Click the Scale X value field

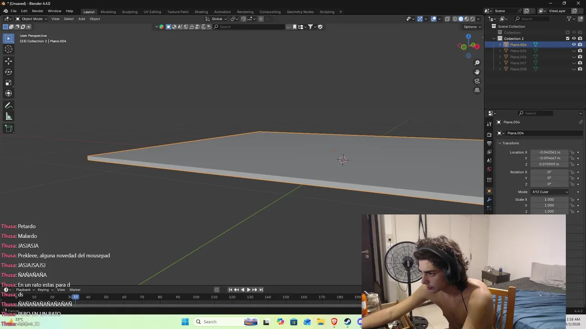coord(549,200)
